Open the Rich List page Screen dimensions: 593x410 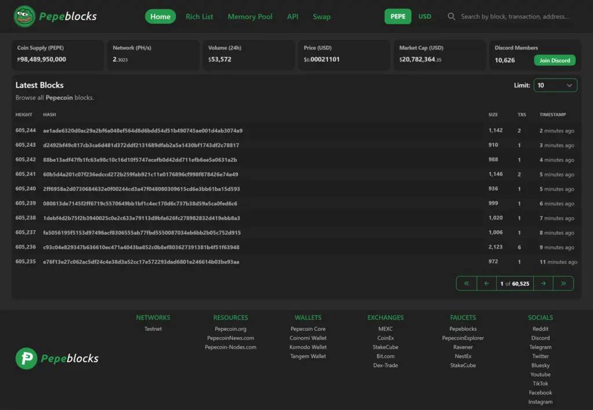pyautogui.click(x=199, y=17)
